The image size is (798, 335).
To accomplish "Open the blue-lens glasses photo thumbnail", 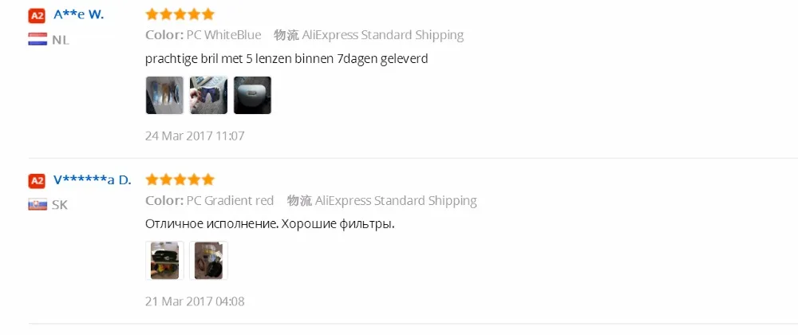I will pos(208,95).
